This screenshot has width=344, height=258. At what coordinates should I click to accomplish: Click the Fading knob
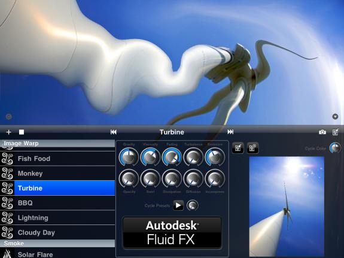tap(172, 157)
